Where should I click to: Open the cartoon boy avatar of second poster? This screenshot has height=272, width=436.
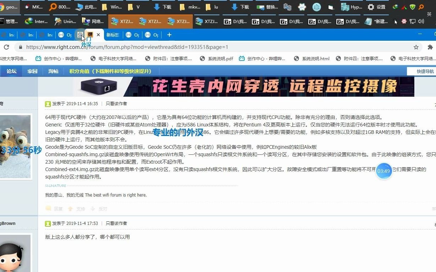click(15, 253)
